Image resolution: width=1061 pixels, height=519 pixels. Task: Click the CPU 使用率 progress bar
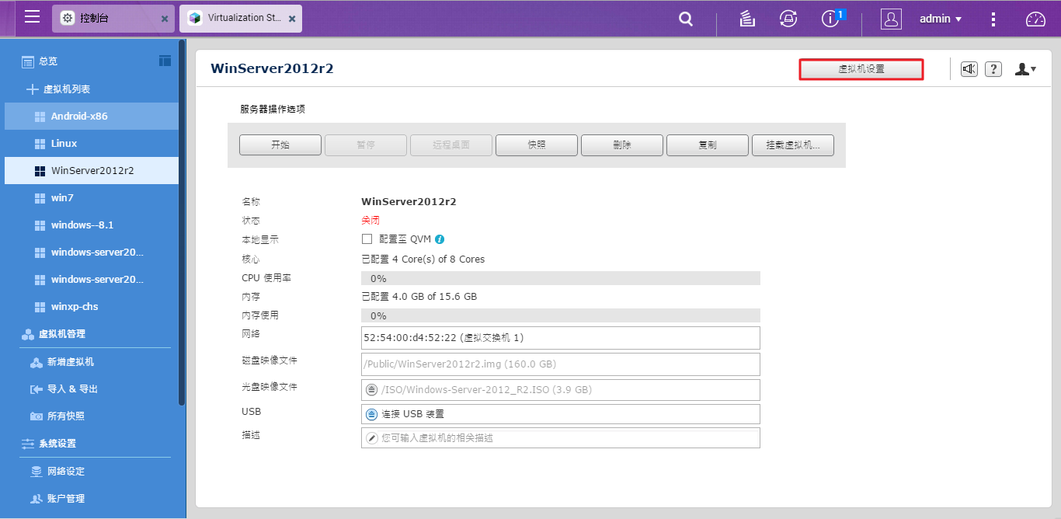tap(561, 278)
